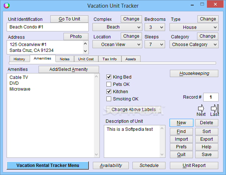Open the Availability button
Image resolution: width=226 pixels, height=175 pixels.
click(x=111, y=166)
